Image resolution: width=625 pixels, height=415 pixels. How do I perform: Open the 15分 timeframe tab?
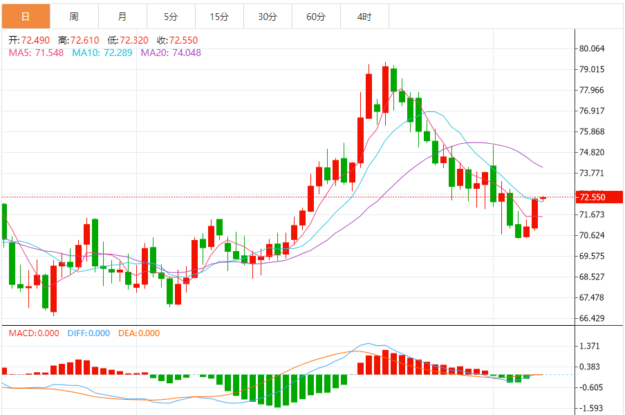219,17
